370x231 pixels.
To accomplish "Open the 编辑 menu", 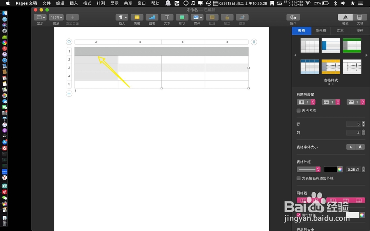I will (x=60, y=3).
